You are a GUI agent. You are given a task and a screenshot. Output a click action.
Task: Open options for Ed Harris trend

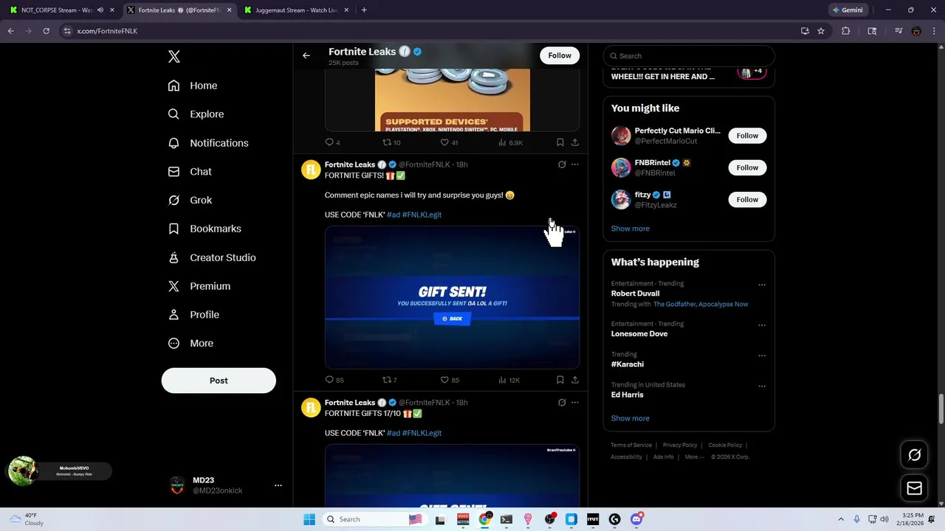[x=762, y=386]
